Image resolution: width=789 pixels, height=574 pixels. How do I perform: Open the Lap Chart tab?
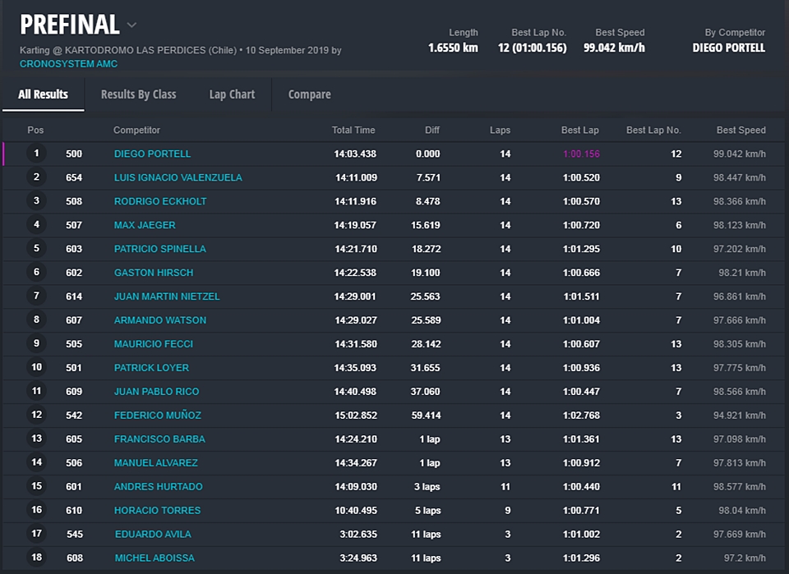(x=232, y=94)
